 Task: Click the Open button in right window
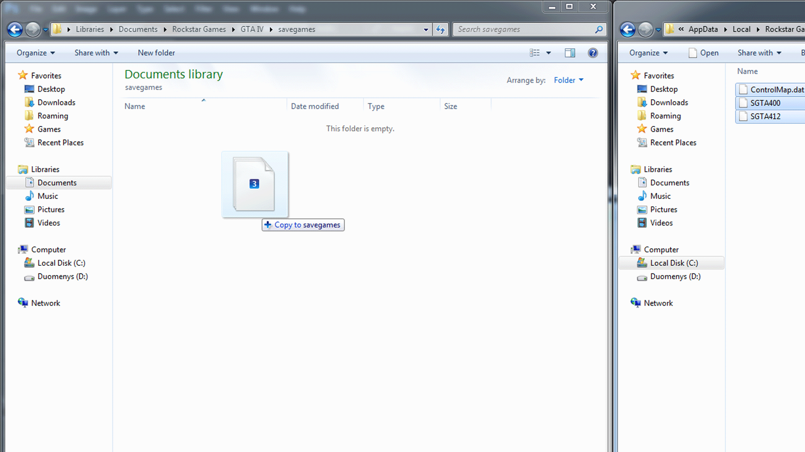704,53
